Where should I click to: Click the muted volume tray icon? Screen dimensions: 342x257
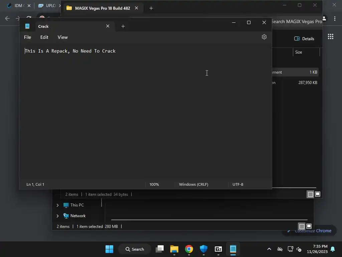tap(299, 249)
